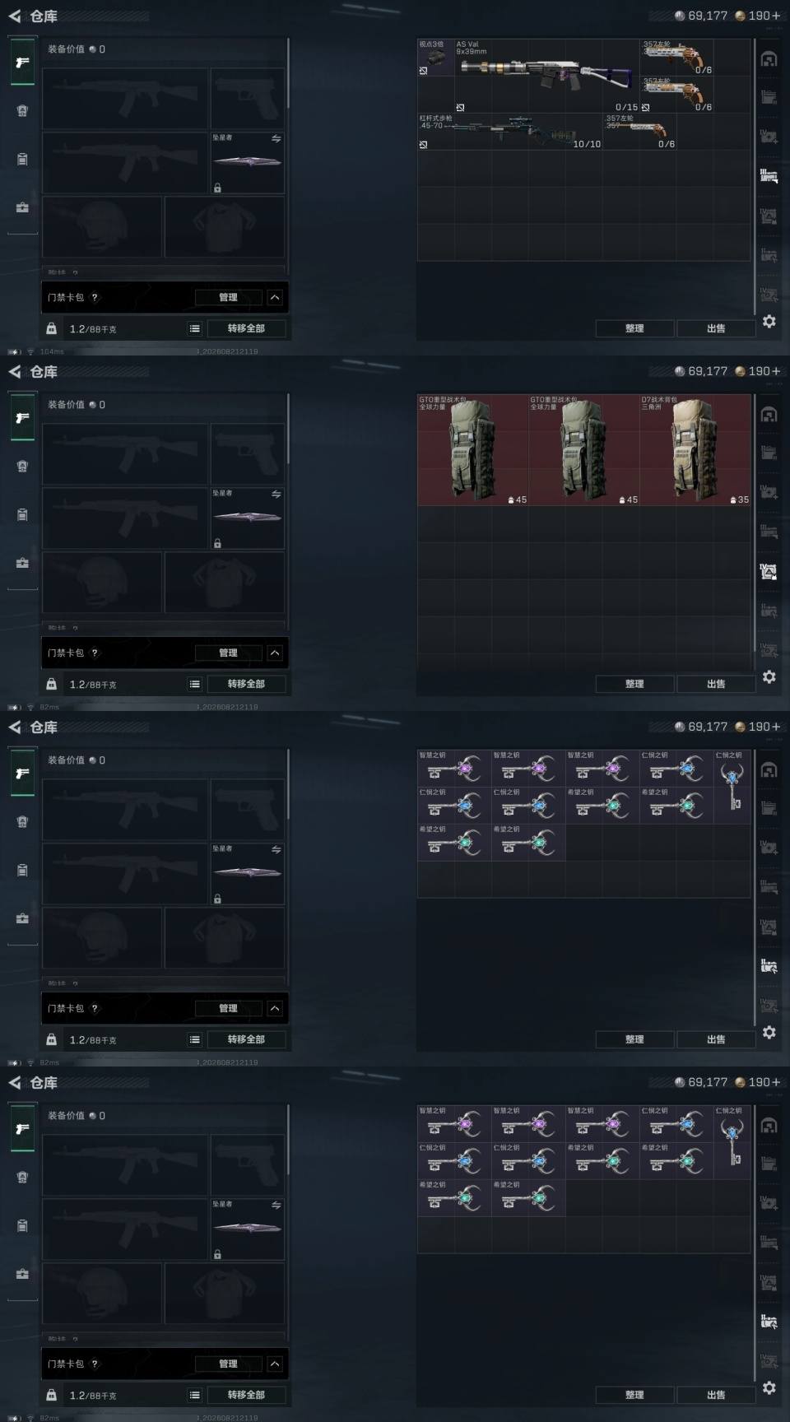
Task: Open list icon beside weight, backpack page
Action: 195,684
